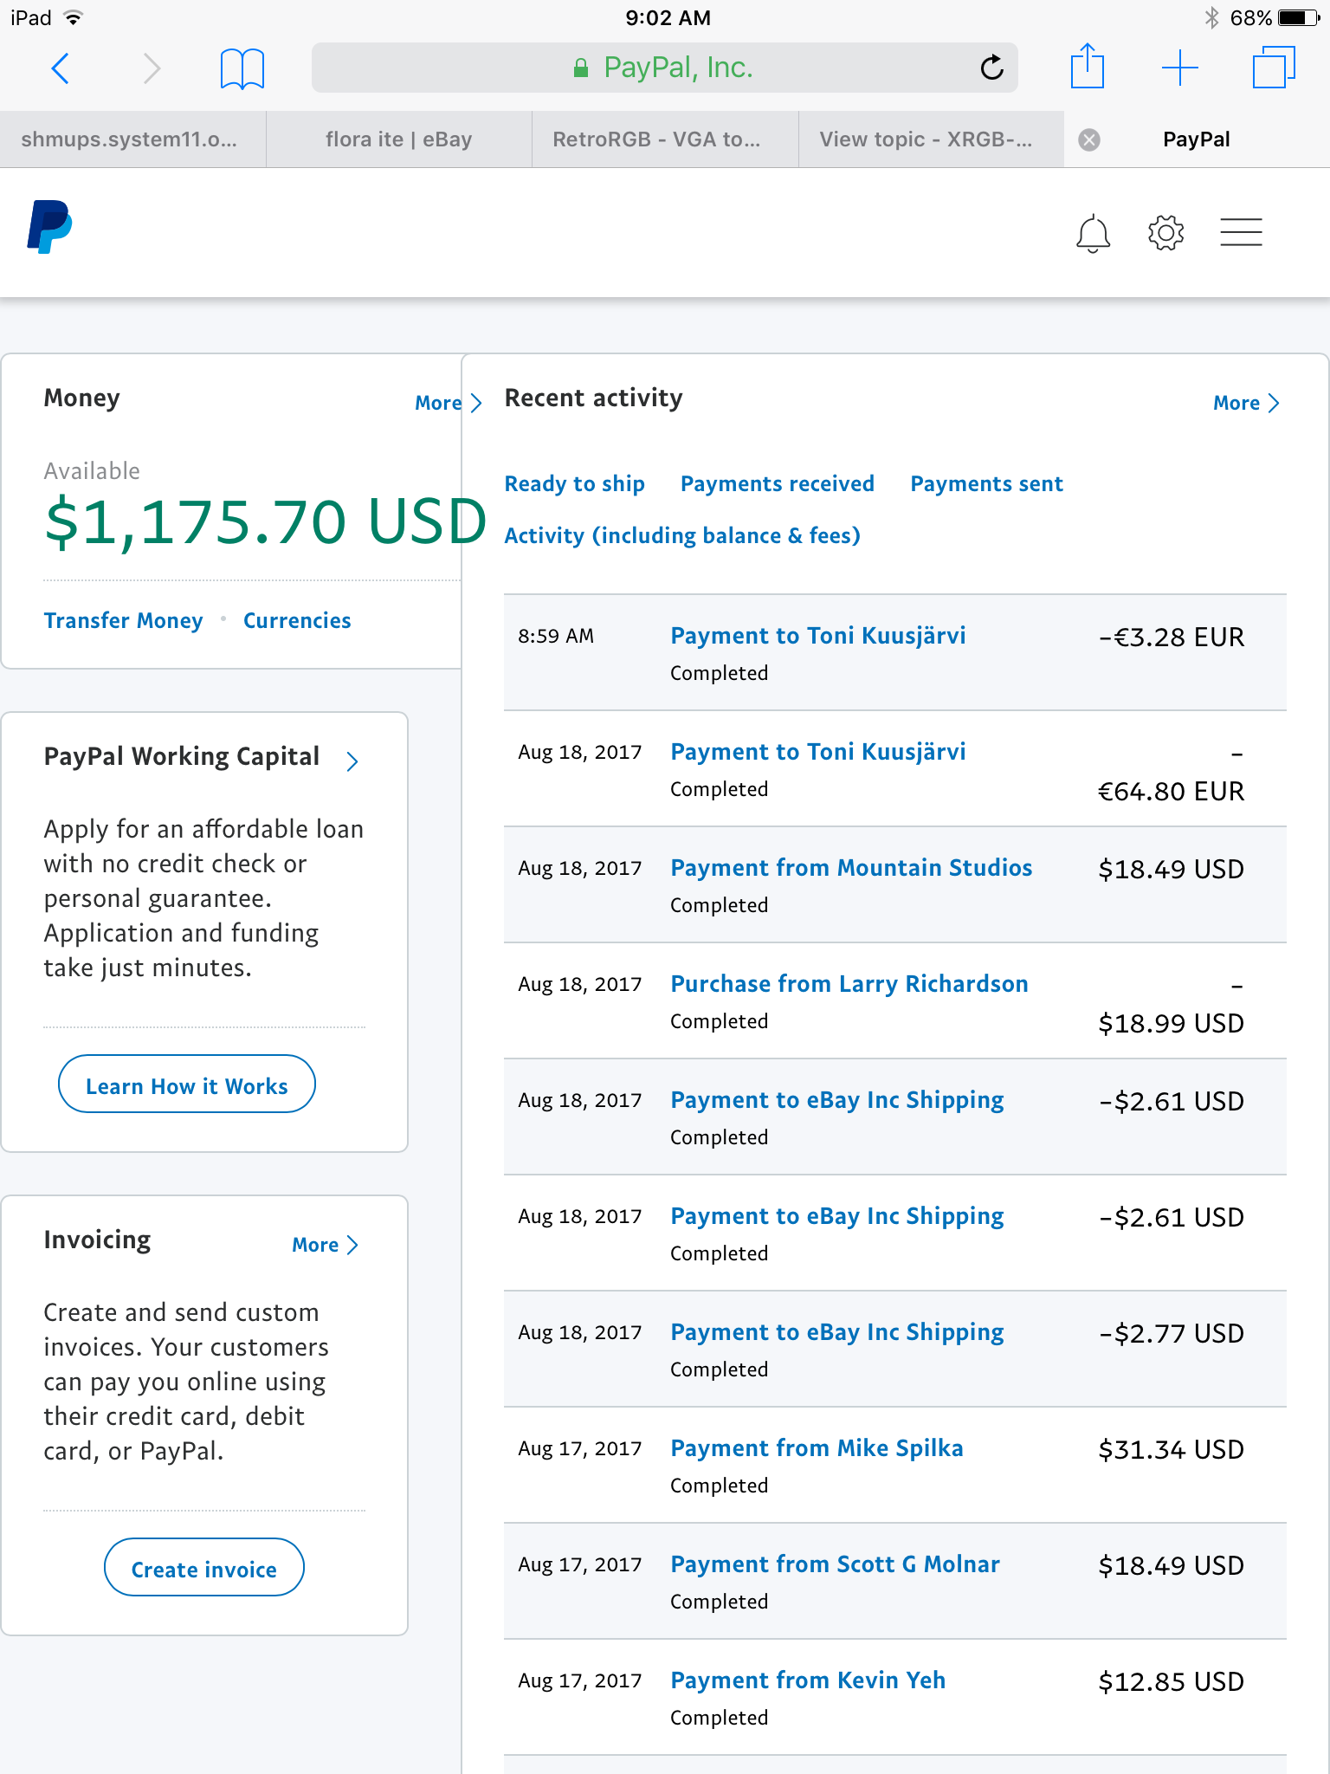Reload the page with the refresh icon
1330x1774 pixels.
(x=992, y=67)
